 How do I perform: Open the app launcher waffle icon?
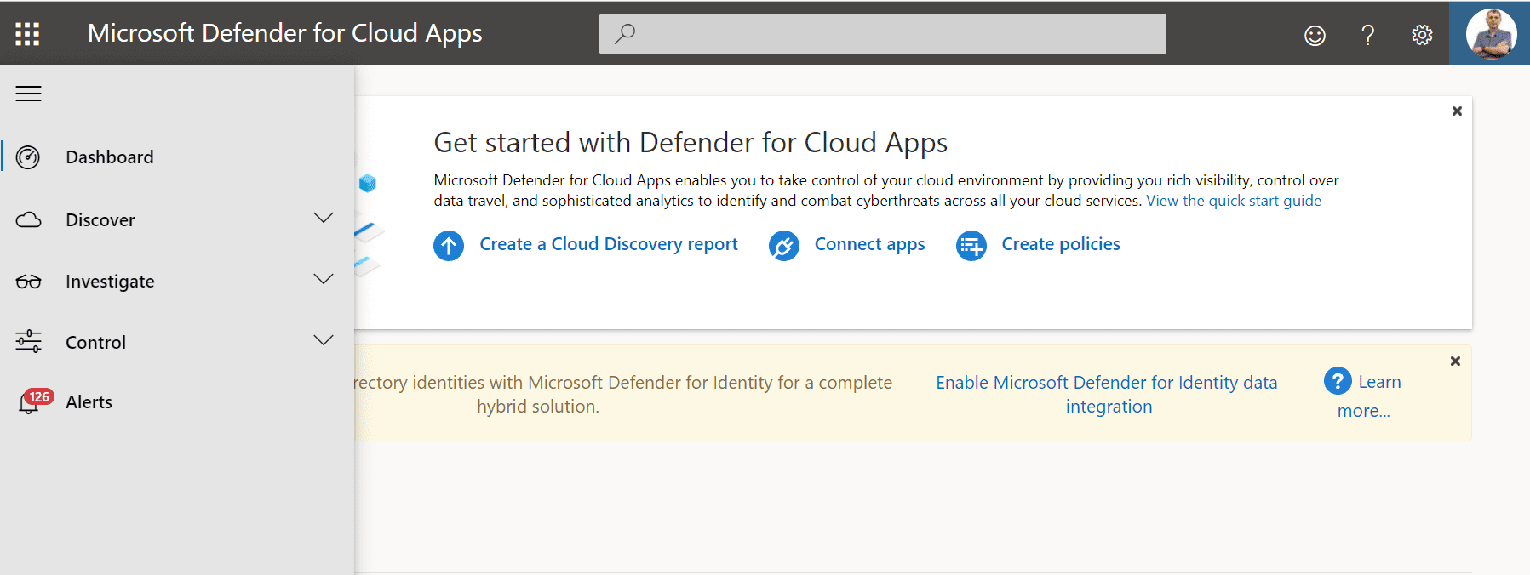click(27, 34)
